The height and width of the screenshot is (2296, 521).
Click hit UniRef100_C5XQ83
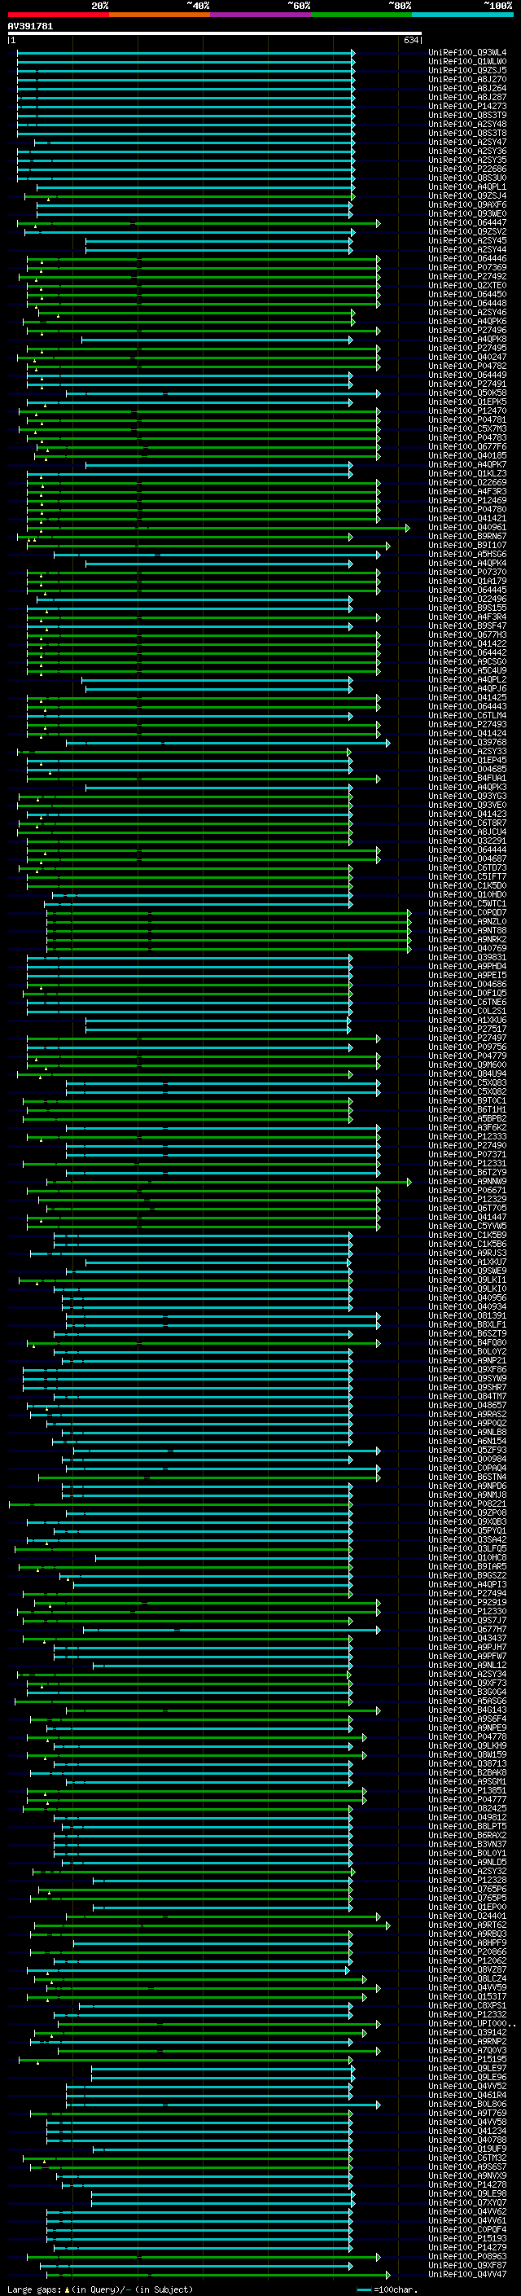point(467,1083)
